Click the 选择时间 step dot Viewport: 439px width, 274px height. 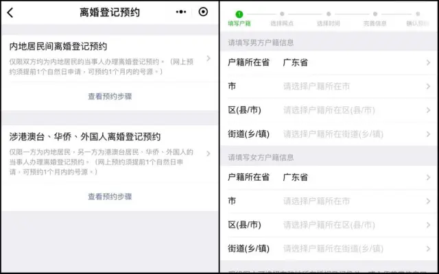(329, 14)
